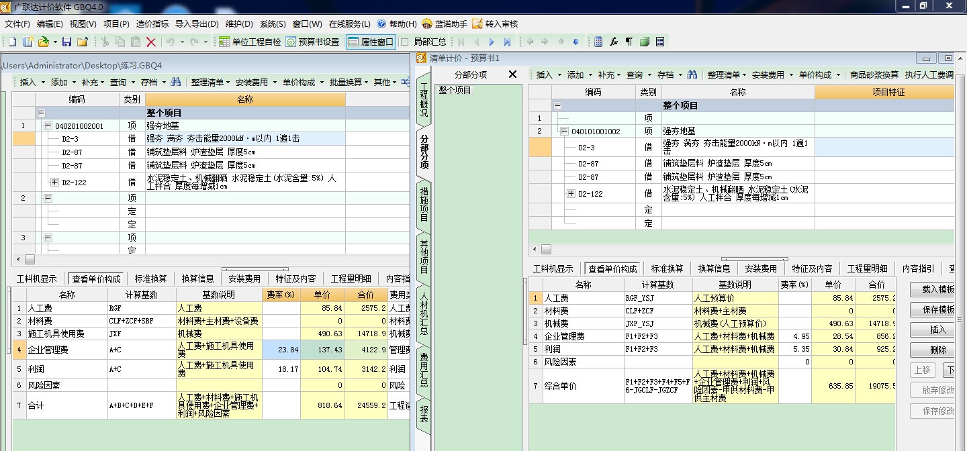This screenshot has width=967, height=451.
Task: Click the red X delete icon
Action: tap(151, 42)
